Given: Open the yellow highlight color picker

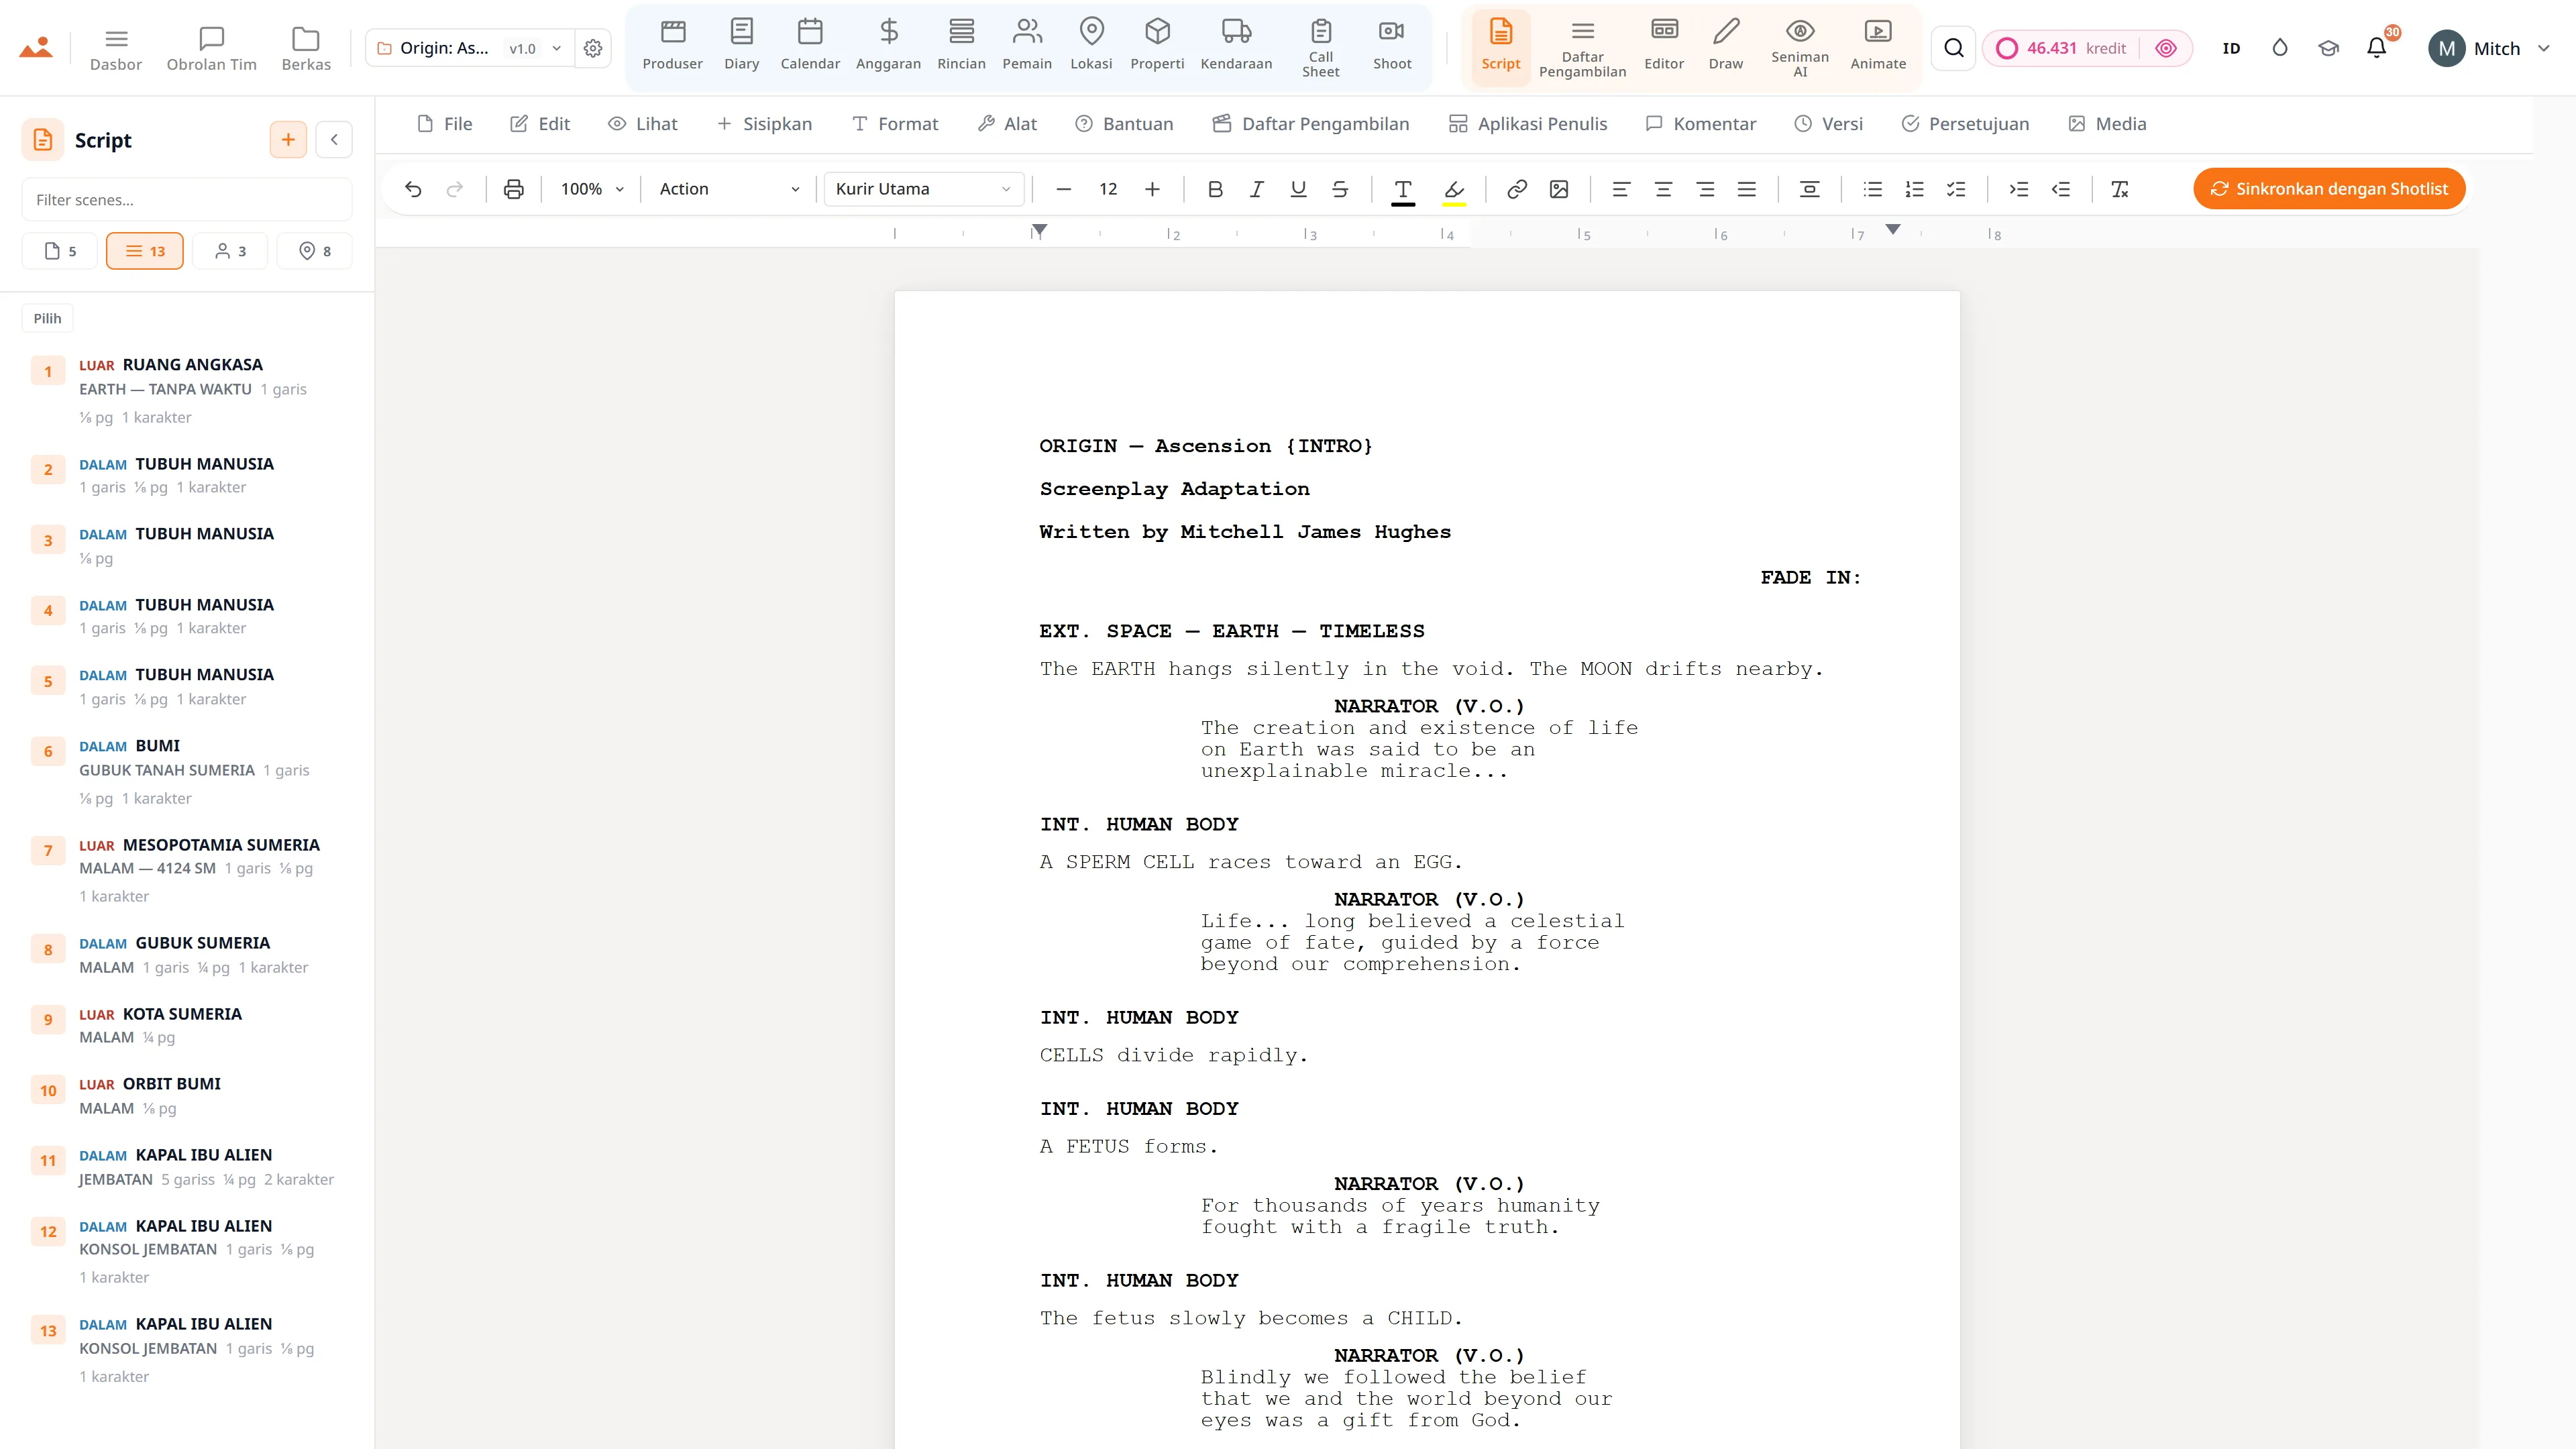Looking at the screenshot, I should [x=1454, y=189].
